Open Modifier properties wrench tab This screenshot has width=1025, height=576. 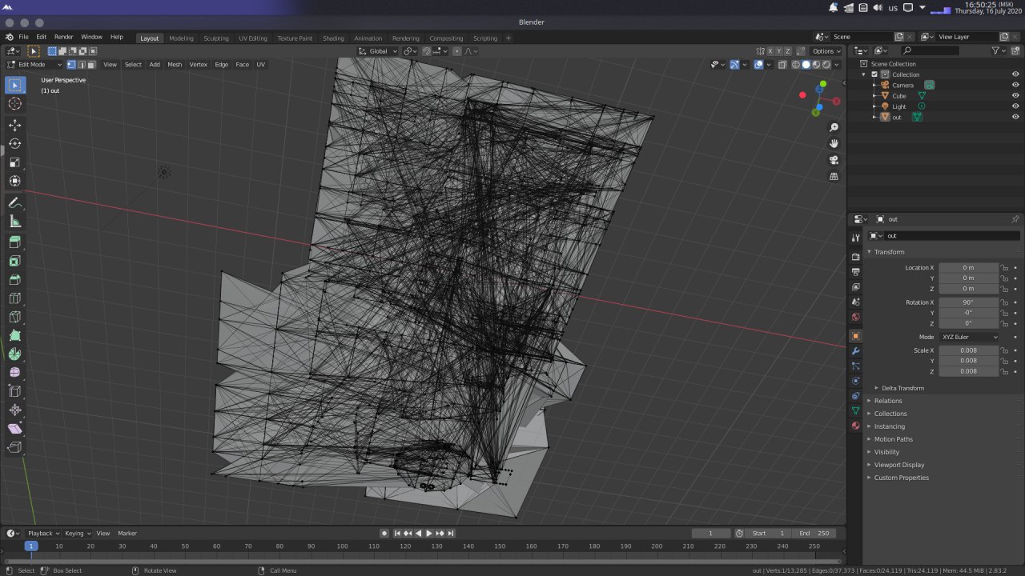point(855,351)
